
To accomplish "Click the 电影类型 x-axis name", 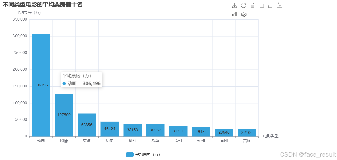I will coord(271,136).
